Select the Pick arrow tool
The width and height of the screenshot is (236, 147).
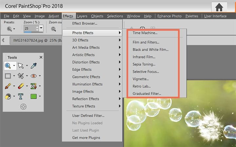[x=21, y=66]
